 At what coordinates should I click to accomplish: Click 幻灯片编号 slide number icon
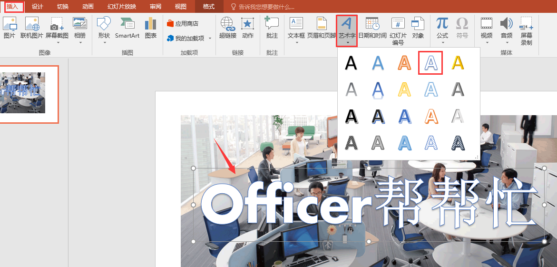[x=398, y=31]
